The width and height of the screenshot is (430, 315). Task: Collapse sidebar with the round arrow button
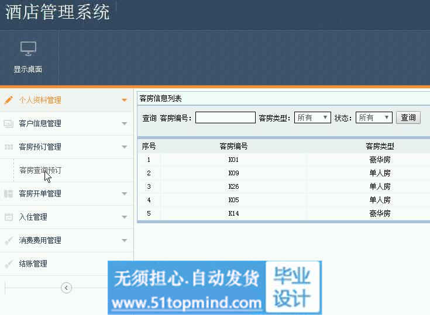click(66, 288)
